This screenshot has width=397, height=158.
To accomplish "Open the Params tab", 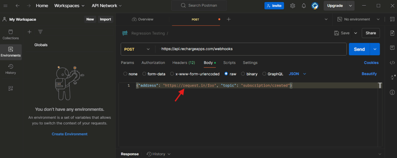I will point(127,63).
